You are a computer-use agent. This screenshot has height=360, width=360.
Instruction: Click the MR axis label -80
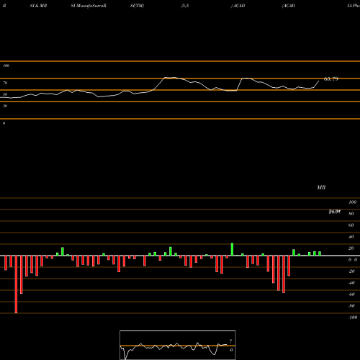click(x=351, y=306)
